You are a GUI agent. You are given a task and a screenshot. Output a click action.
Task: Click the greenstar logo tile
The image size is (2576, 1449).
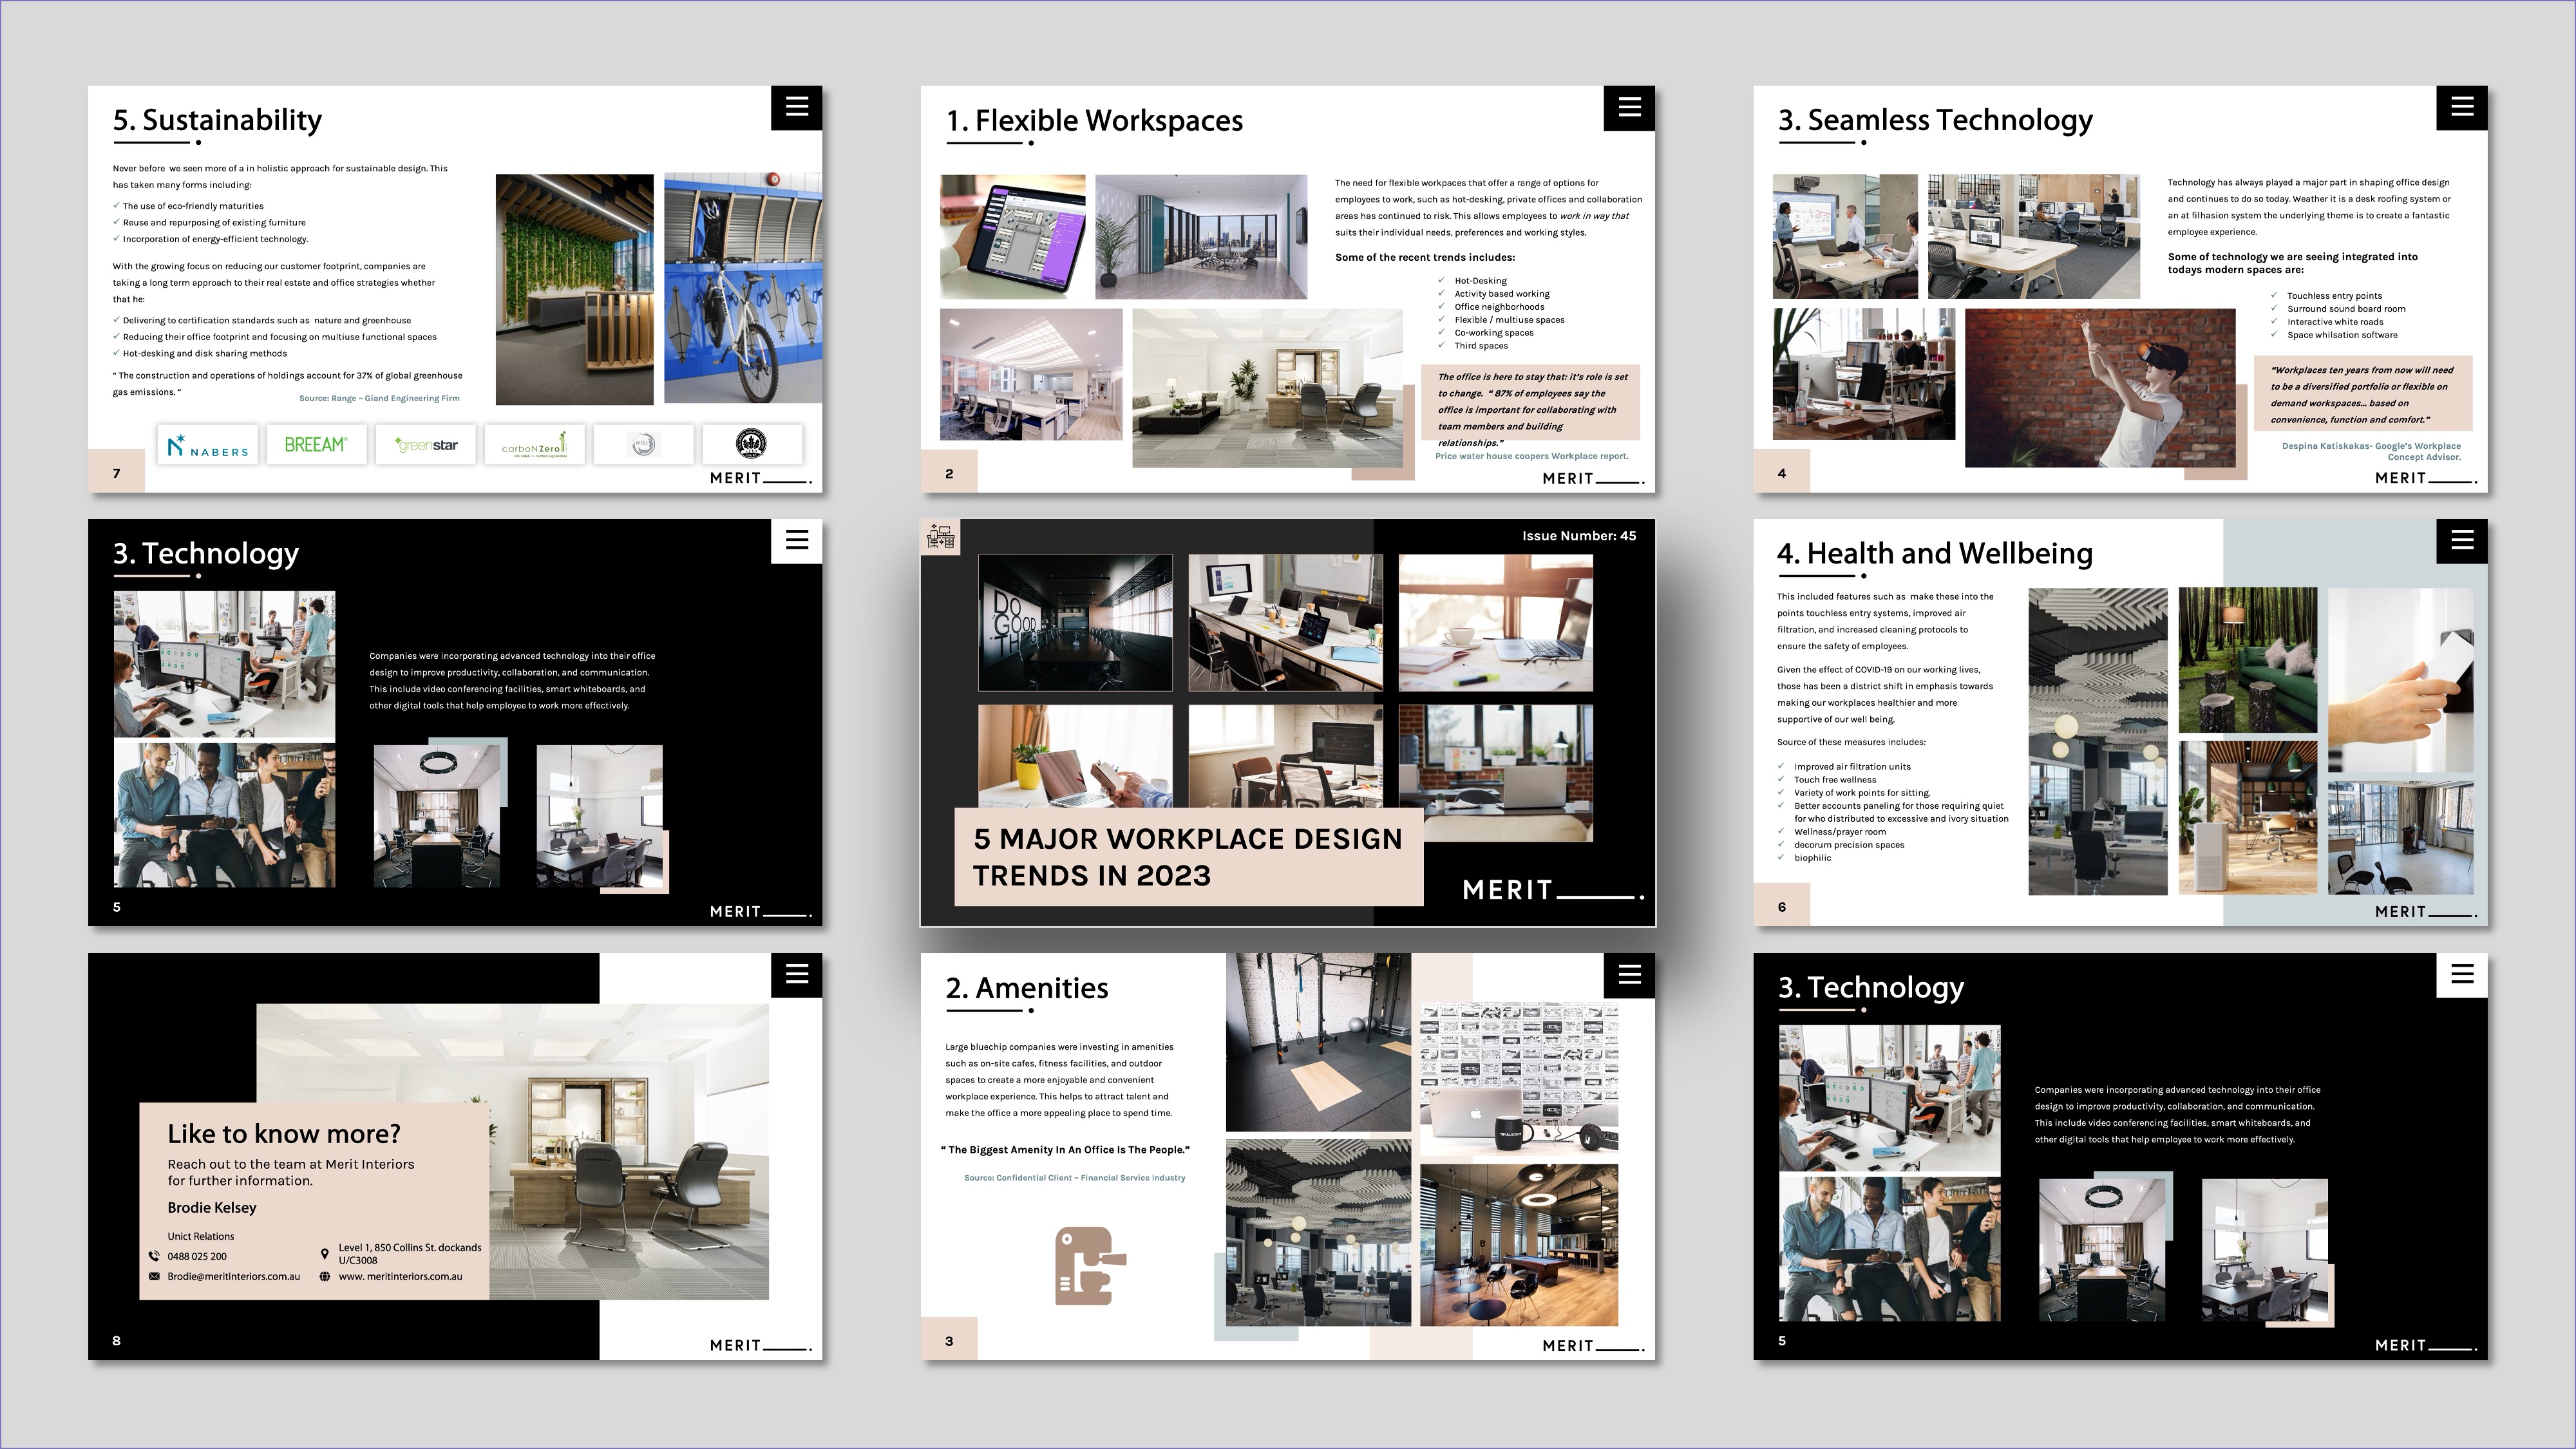pos(426,445)
